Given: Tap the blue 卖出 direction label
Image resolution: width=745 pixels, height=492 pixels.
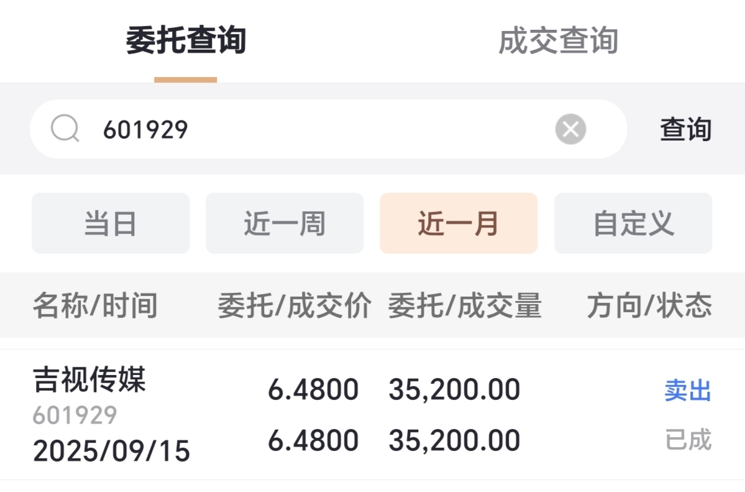Looking at the screenshot, I should [688, 391].
